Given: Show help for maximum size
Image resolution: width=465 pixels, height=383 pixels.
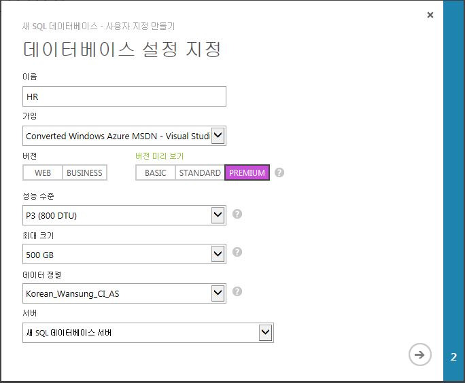Looking at the screenshot, I should pyautogui.click(x=237, y=252).
